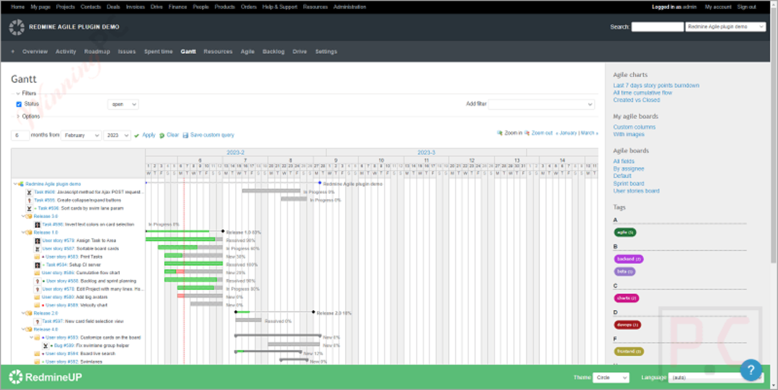778x390 pixels.
Task: Open the 2023 year dropdown
Action: 117,135
